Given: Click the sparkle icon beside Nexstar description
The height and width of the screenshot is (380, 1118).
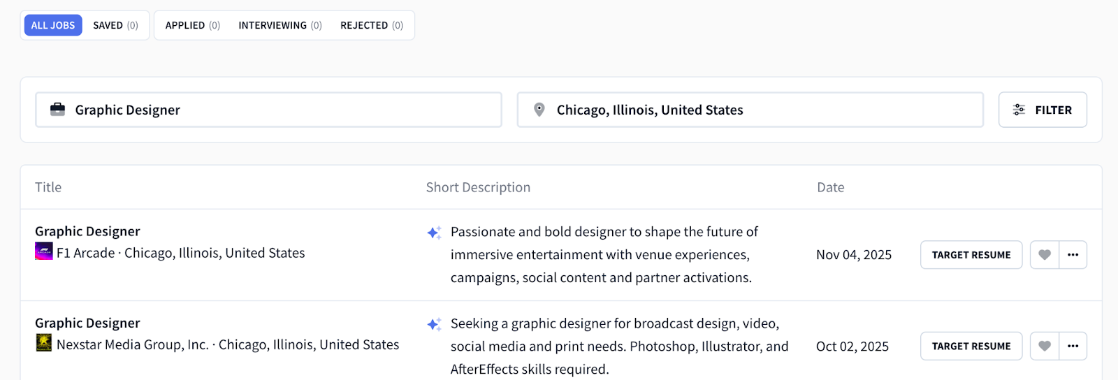Looking at the screenshot, I should click(x=434, y=324).
